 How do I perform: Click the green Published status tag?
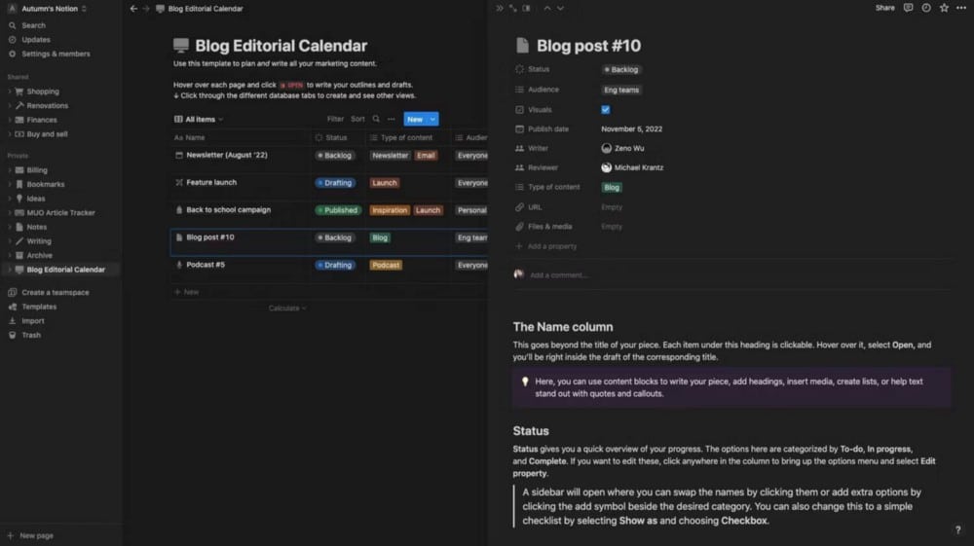[x=337, y=210]
